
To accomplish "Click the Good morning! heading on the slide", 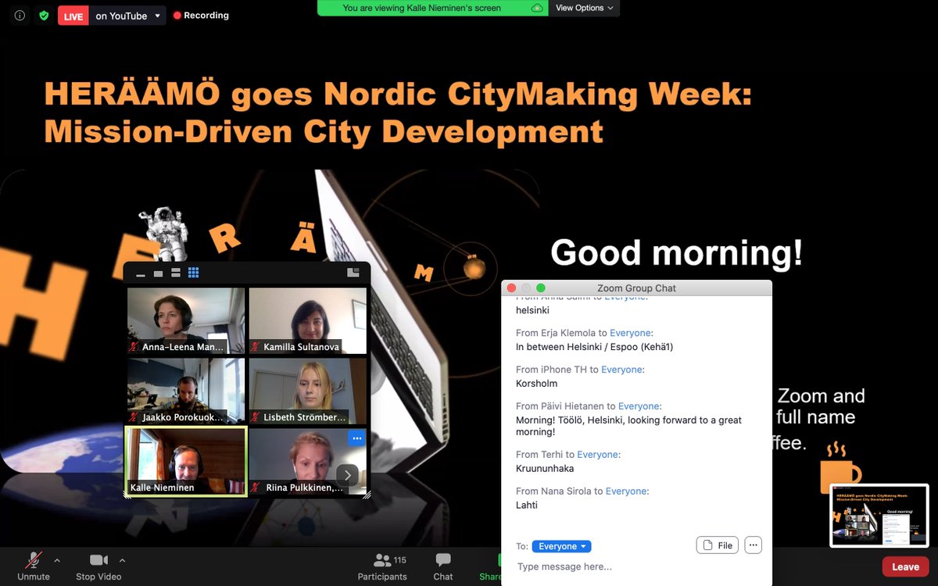I will tap(677, 253).
